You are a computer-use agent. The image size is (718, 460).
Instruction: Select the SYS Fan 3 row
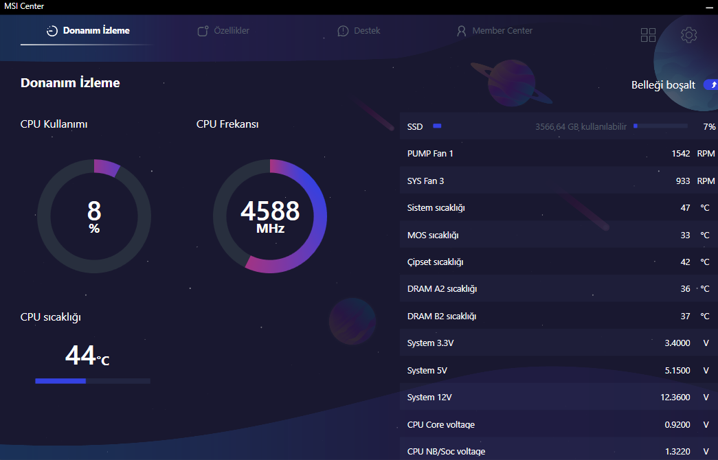559,181
